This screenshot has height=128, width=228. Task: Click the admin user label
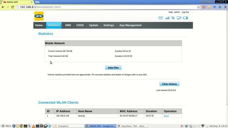click(177, 12)
